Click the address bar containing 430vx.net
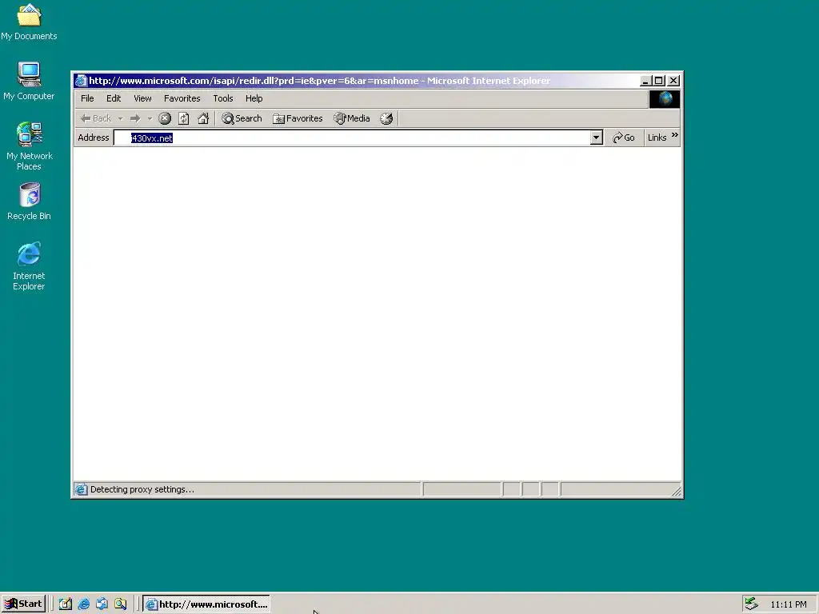 (353, 138)
